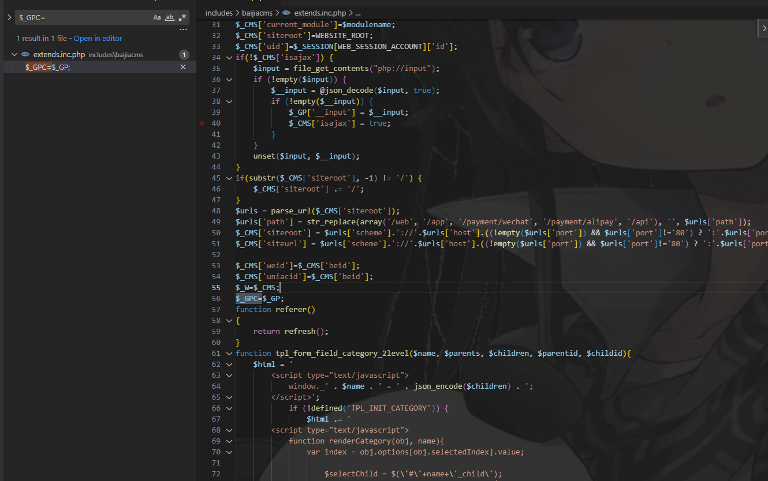
Task: Open search results in editor
Action: click(x=98, y=39)
